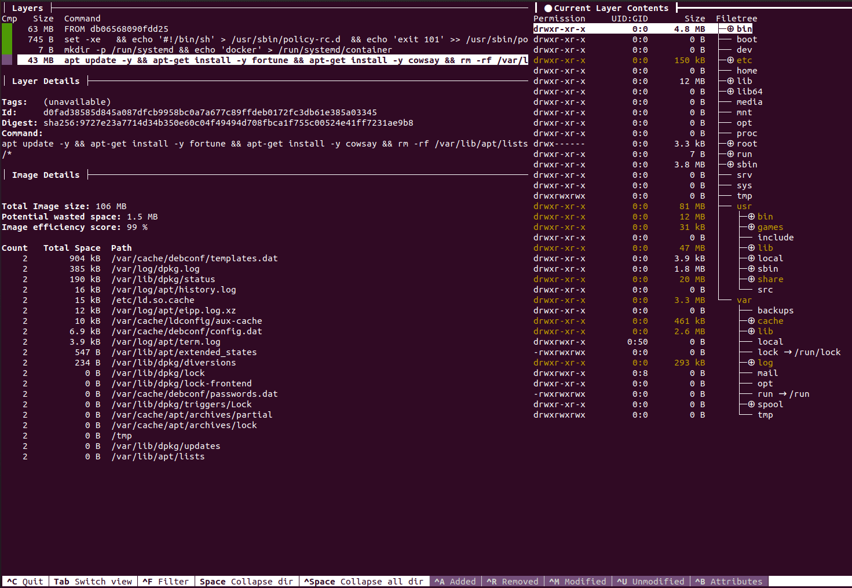Click the 0:50 UID:GID value
The height and width of the screenshot is (588, 852).
coord(638,342)
